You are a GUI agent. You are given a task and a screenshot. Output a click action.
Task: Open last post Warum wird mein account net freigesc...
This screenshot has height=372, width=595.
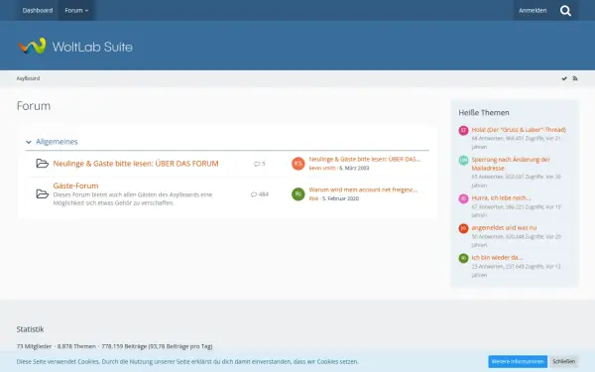pos(363,189)
